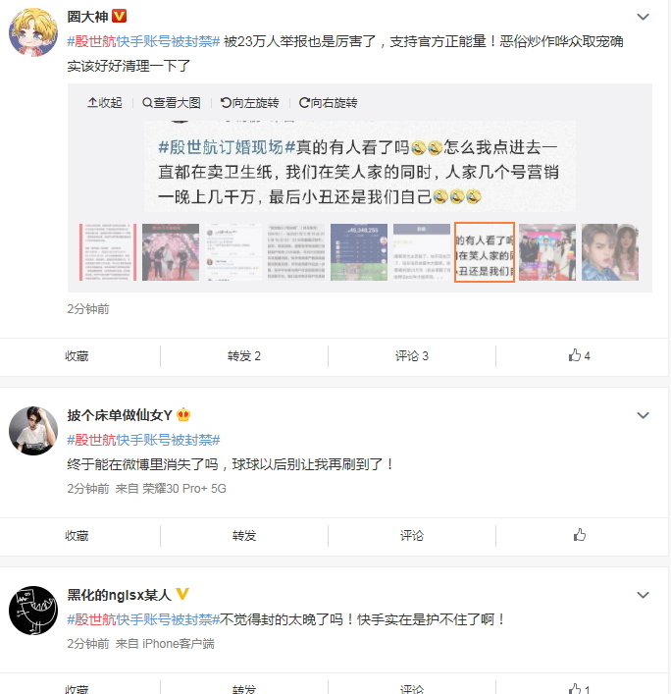This screenshot has width=671, height=694.
Task: Rotate image left with 向左旋转
Action: [x=250, y=103]
